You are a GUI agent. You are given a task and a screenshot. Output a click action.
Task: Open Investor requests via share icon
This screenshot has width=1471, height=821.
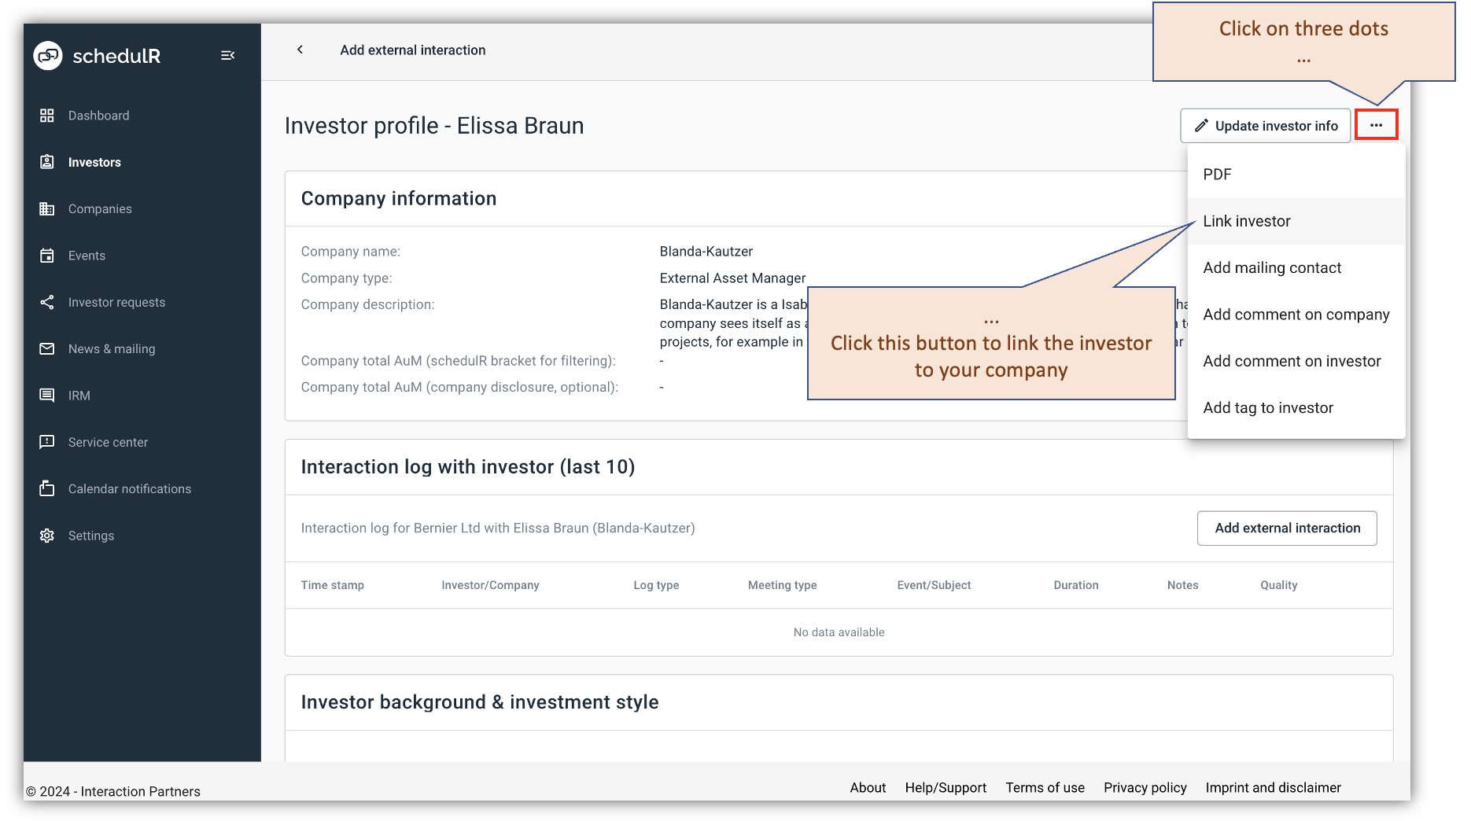click(x=47, y=302)
